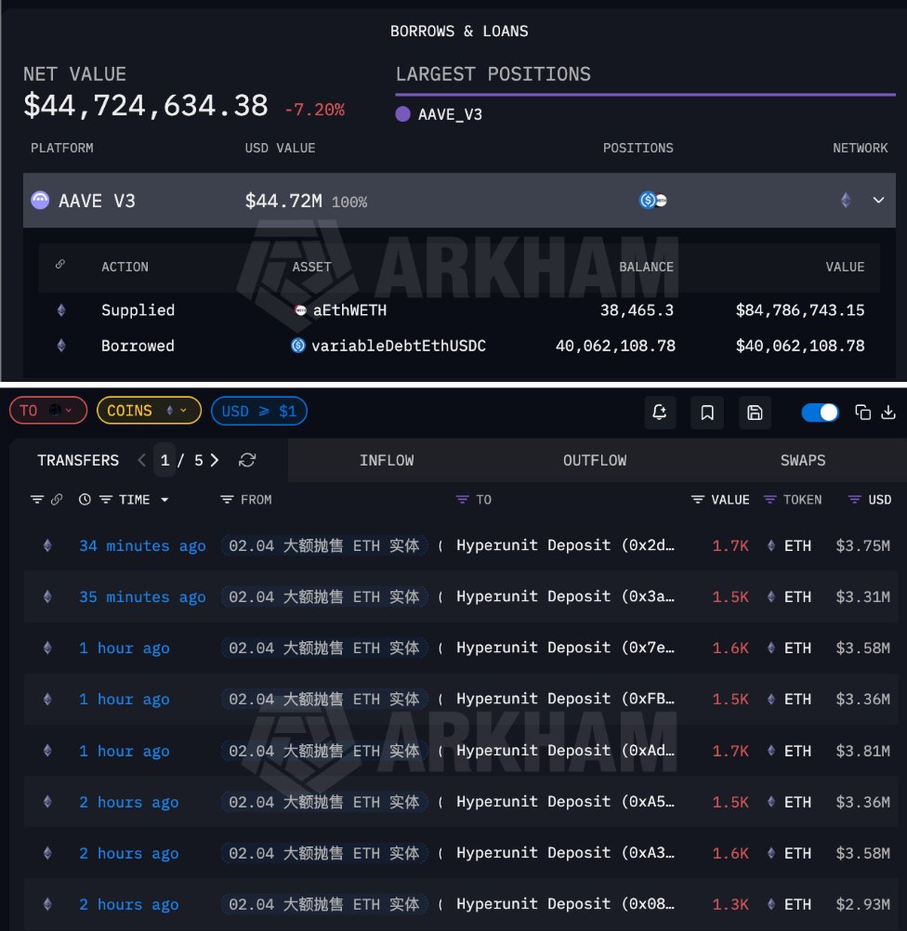
Task: Open Hyperunit Deposit (0xAd… address
Action: click(565, 751)
